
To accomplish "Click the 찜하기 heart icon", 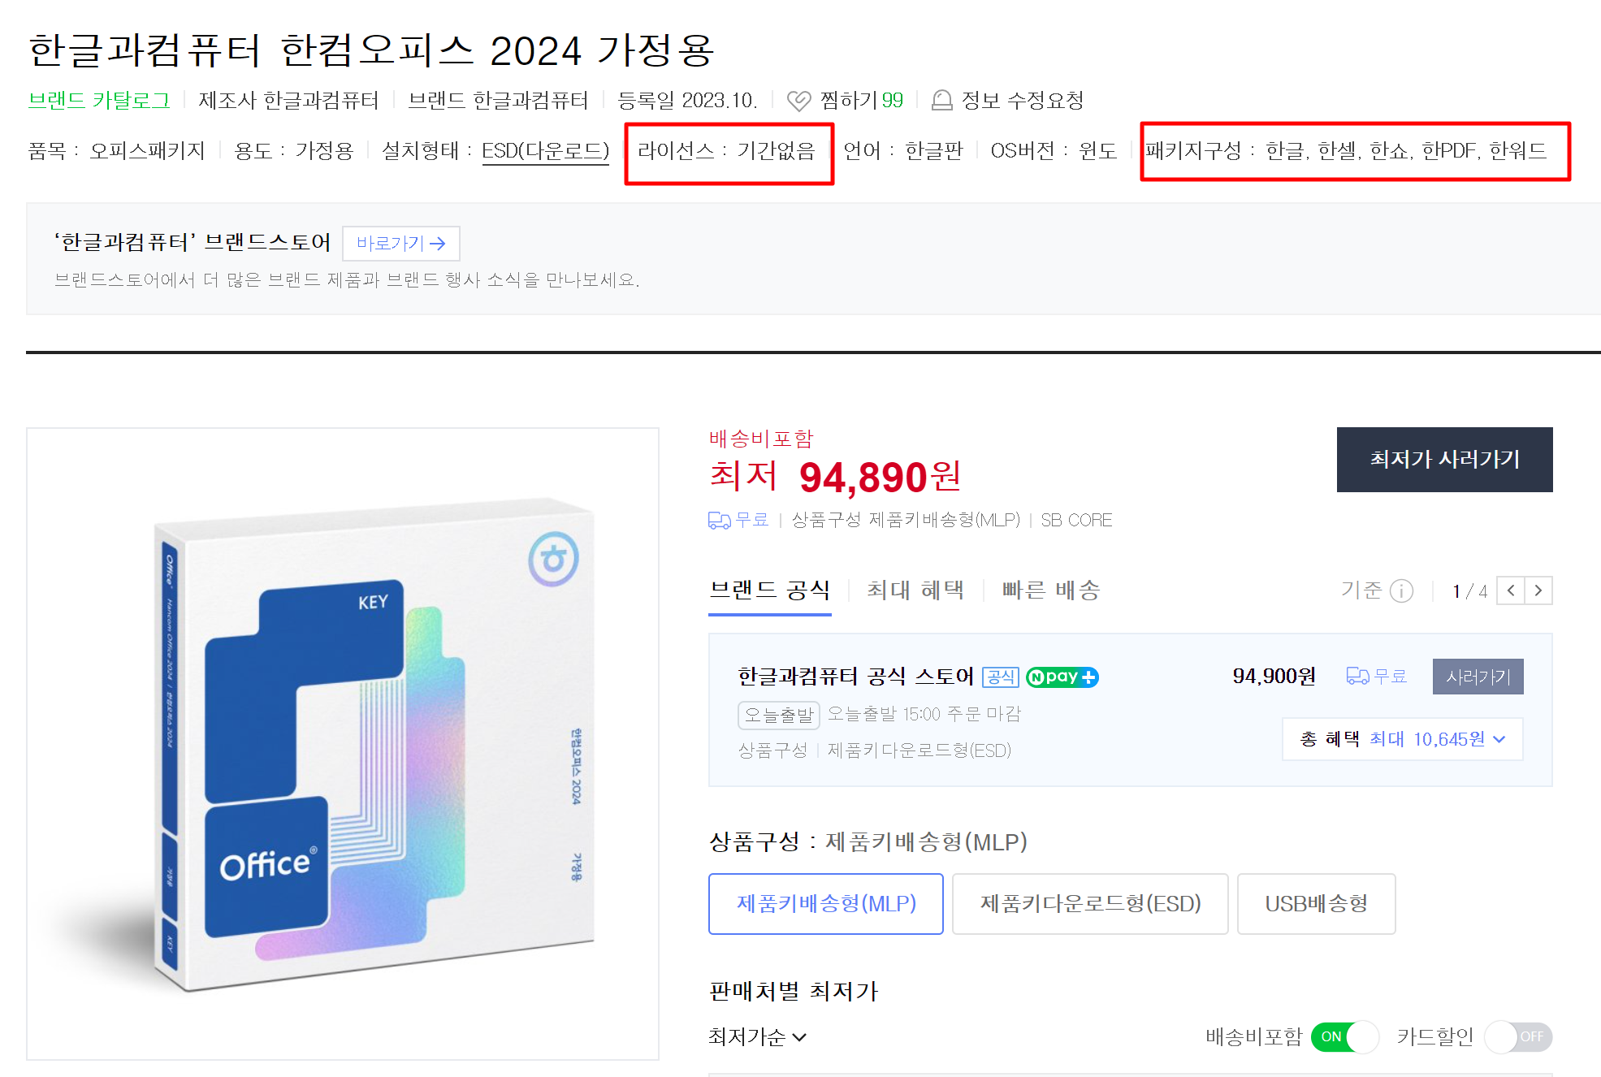I will (x=799, y=101).
